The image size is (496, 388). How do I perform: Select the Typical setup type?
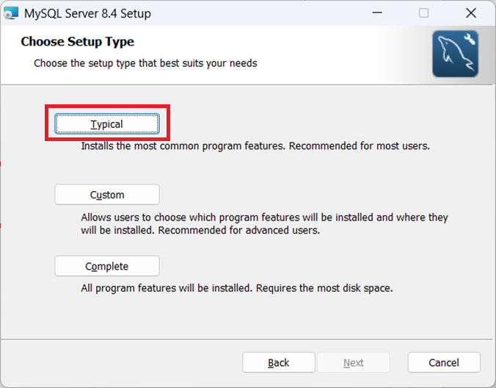coord(107,124)
